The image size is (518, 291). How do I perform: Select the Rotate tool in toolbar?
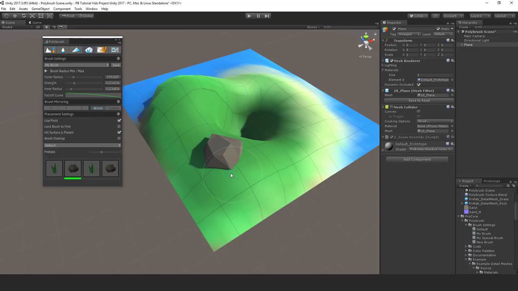coord(24,16)
